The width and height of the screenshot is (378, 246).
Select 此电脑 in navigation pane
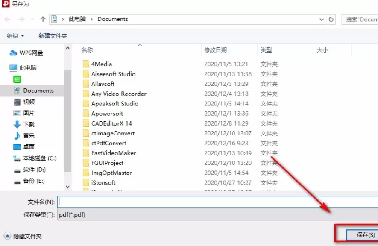pos(23,68)
